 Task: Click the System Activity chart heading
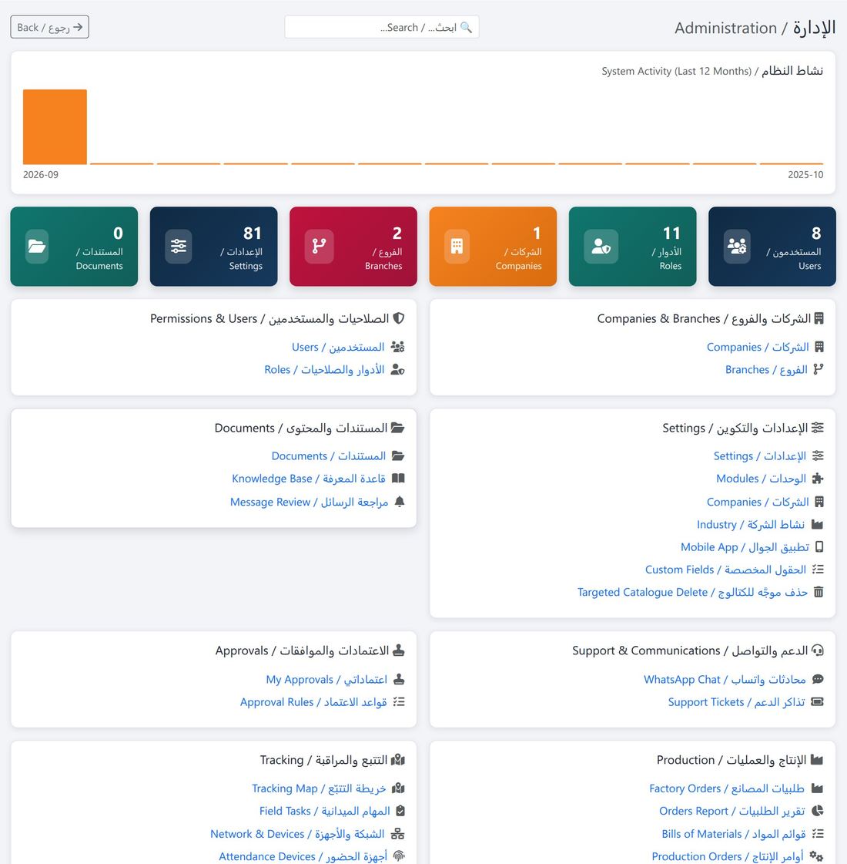[x=712, y=71]
